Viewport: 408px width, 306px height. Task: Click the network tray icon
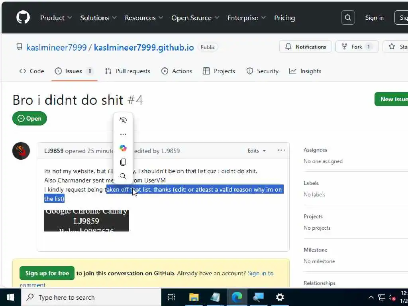(382, 297)
